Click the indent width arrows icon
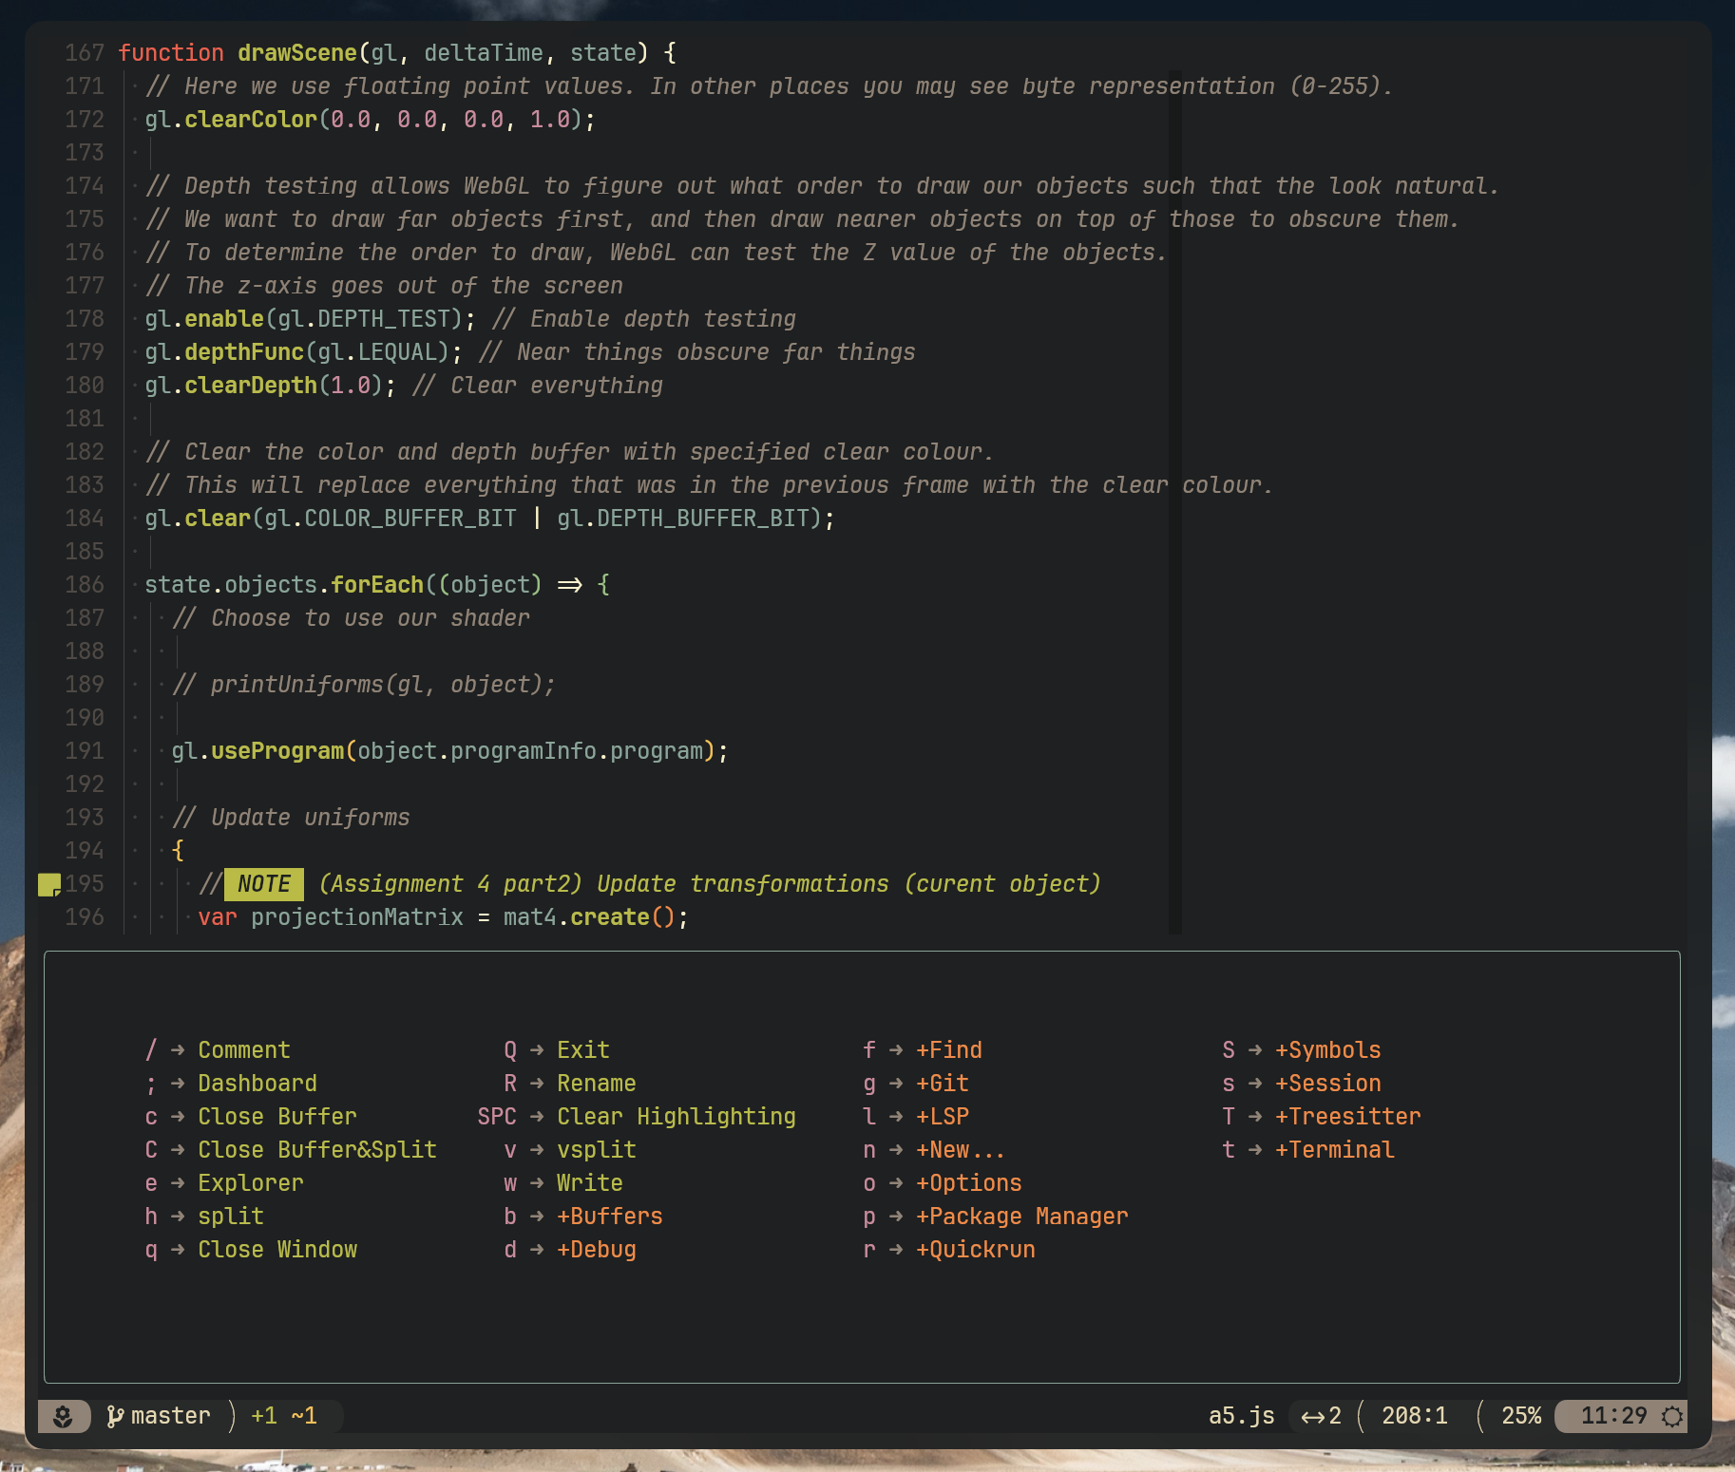This screenshot has height=1472, width=1735. click(1313, 1416)
